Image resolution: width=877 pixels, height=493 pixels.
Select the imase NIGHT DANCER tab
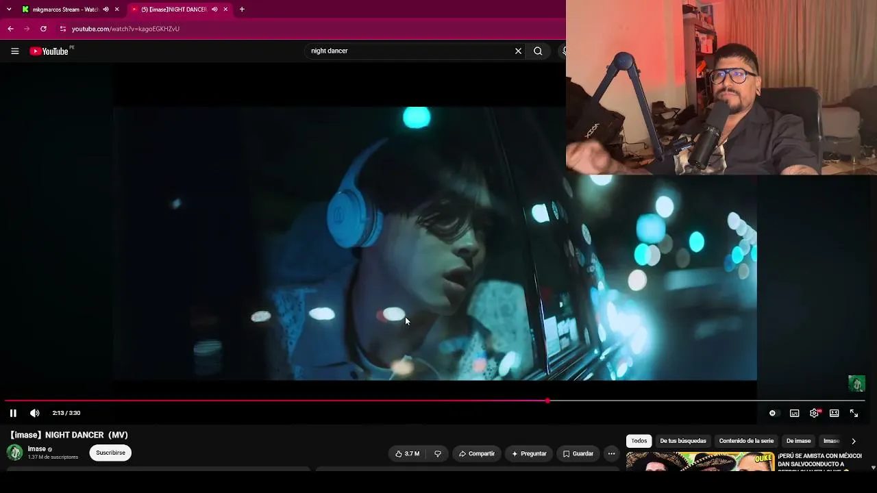coord(174,10)
